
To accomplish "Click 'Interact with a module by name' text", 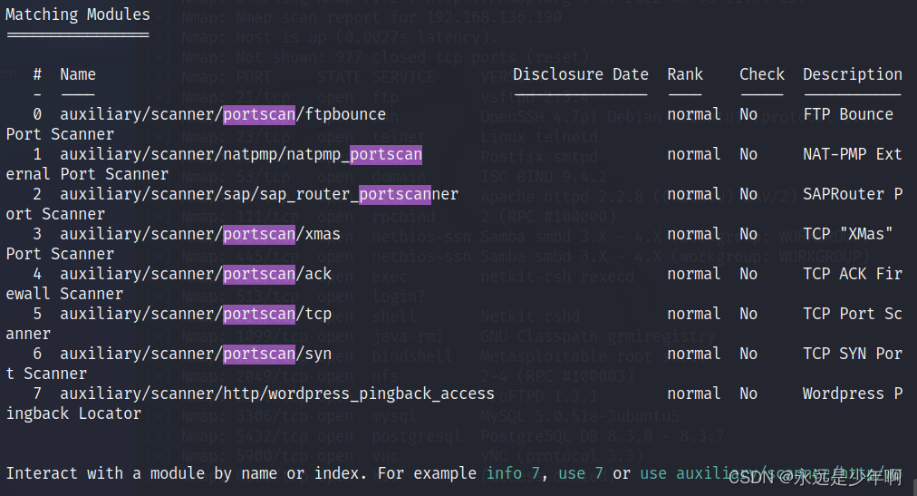I will click(x=141, y=472).
